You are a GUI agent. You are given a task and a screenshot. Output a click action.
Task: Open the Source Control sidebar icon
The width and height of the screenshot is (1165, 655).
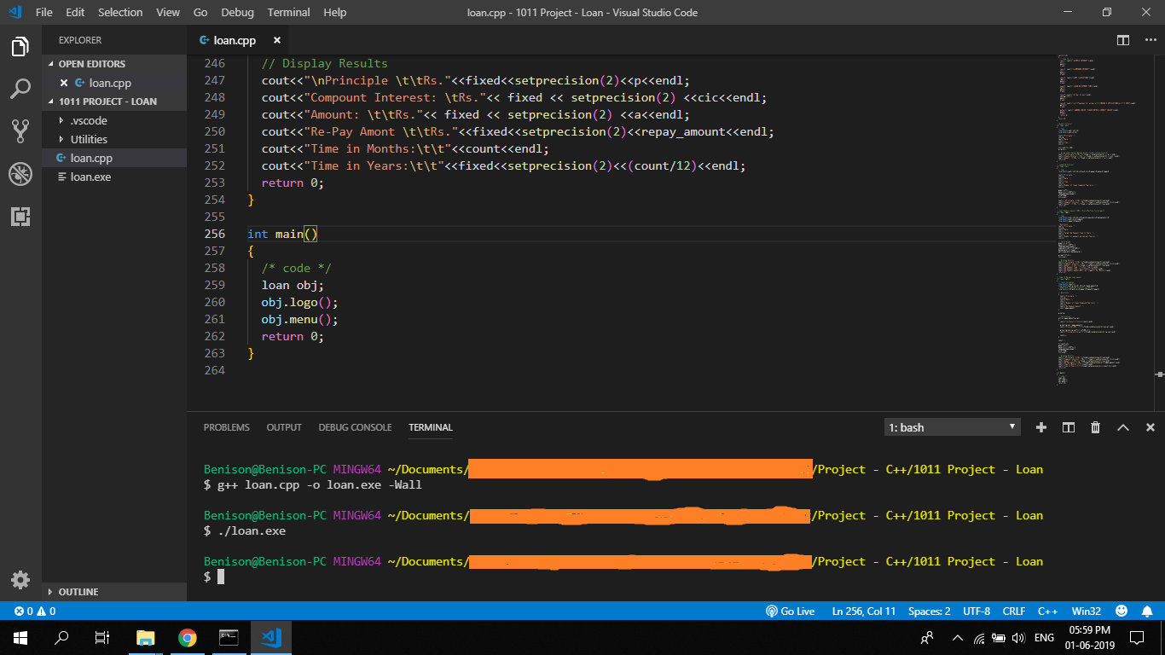20,130
